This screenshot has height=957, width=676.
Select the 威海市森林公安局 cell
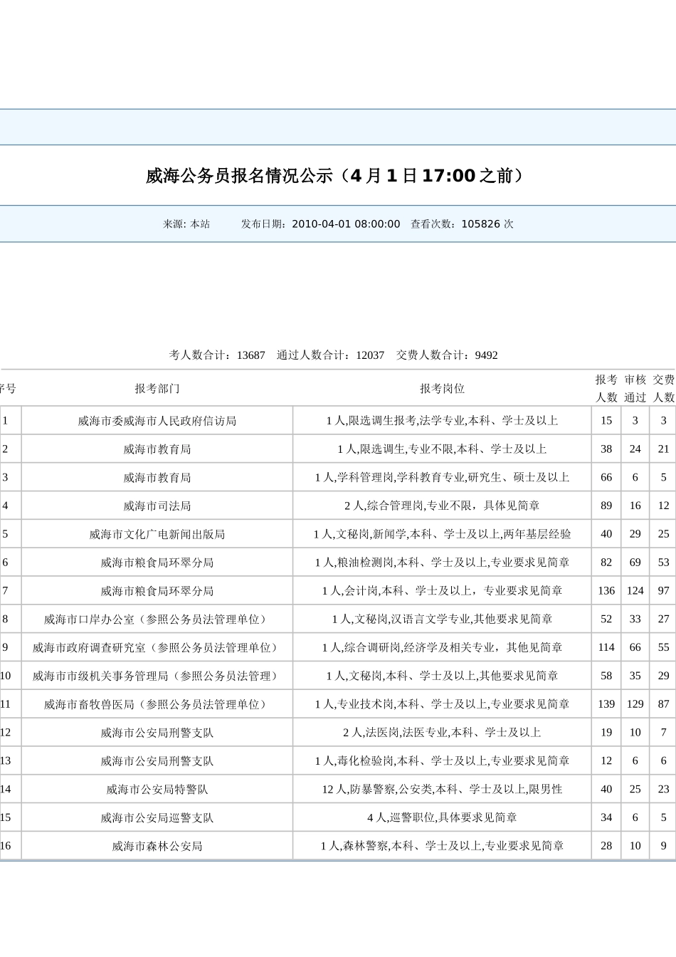click(157, 846)
